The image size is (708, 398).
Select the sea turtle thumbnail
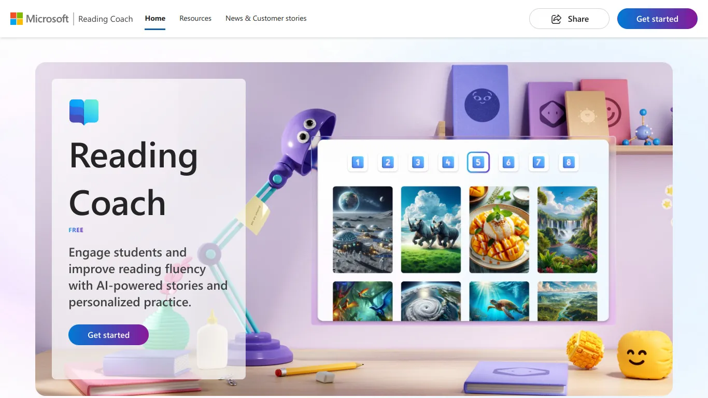499,301
